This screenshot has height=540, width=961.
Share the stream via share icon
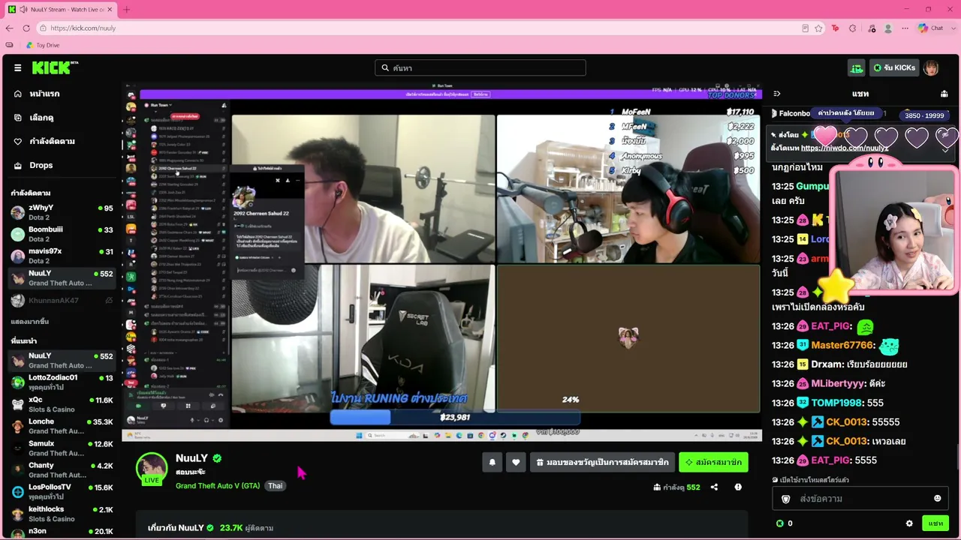[x=714, y=487]
